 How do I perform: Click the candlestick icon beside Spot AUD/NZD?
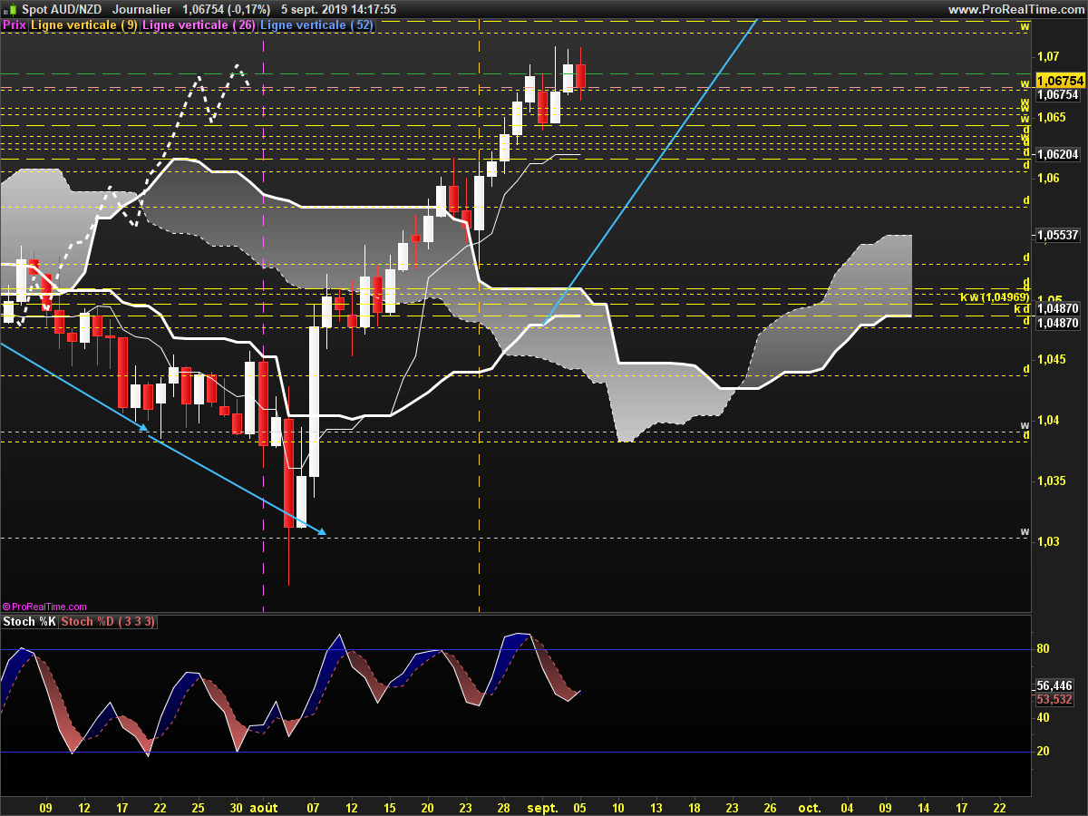tap(9, 9)
